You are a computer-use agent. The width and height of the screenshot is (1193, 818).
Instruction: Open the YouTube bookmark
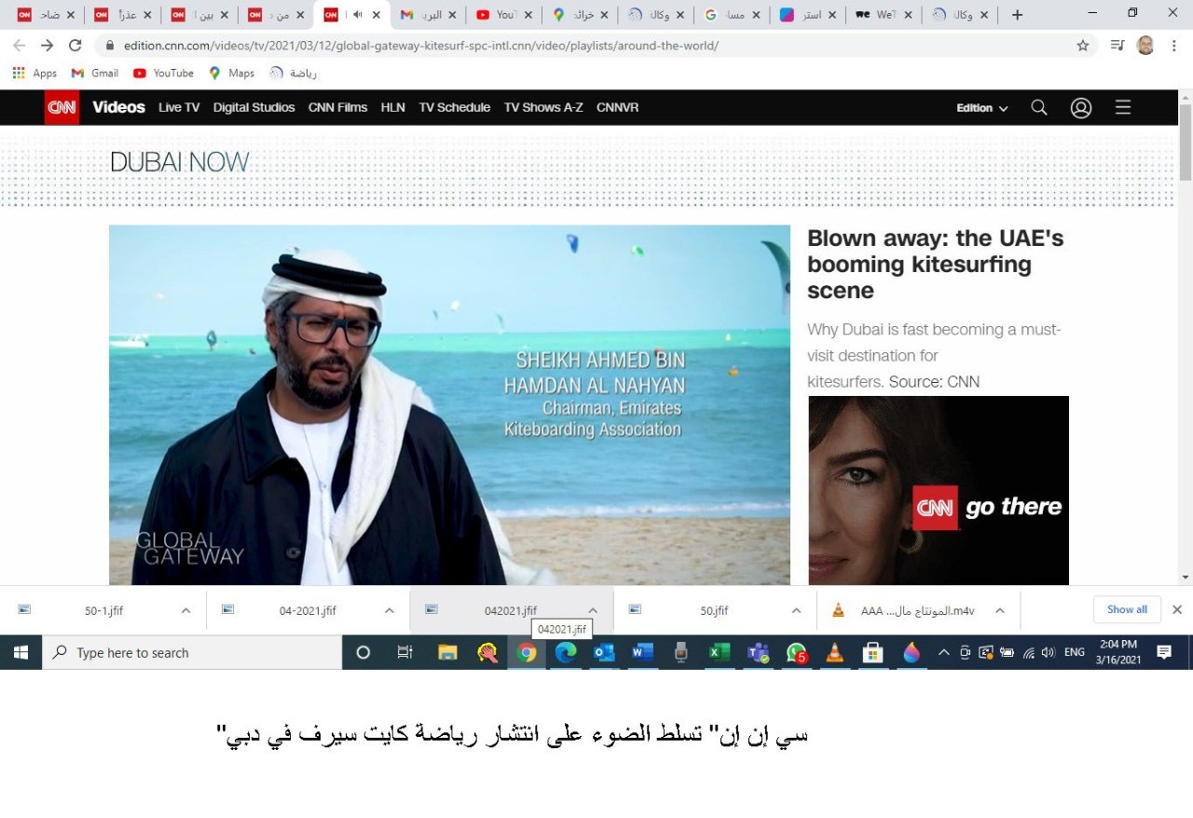[163, 73]
